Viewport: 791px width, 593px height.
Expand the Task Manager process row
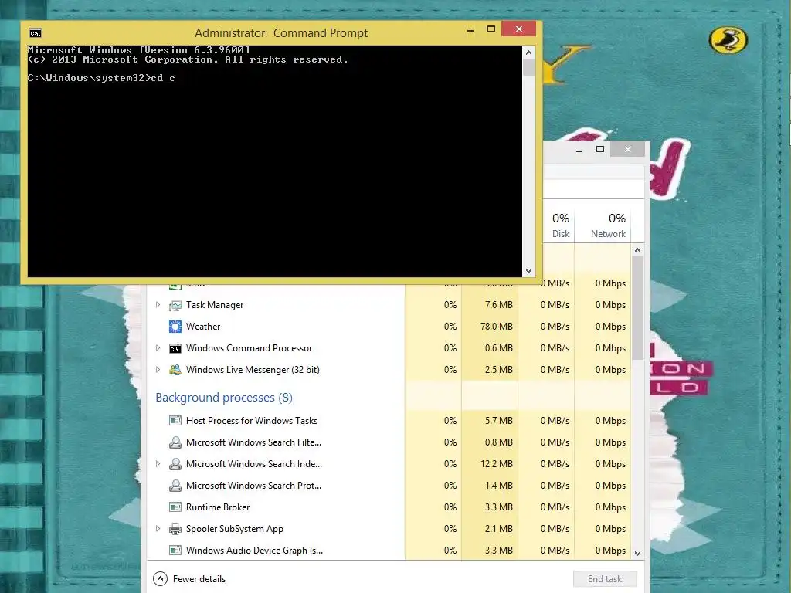point(158,305)
